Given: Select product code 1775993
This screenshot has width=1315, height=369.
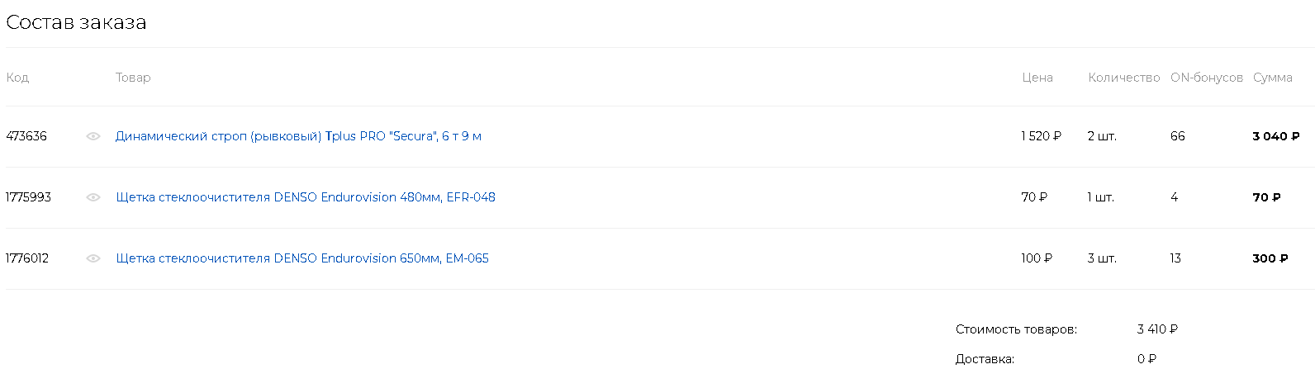Looking at the screenshot, I should 28,197.
